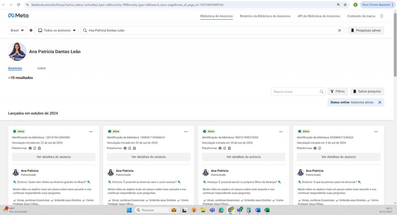
Task: Open API da Biblioteca de Anúncios
Action: (319, 16)
